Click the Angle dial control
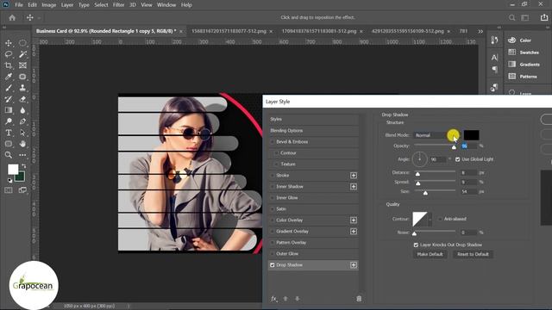Image resolution: width=552 pixels, height=310 pixels. (x=420, y=159)
